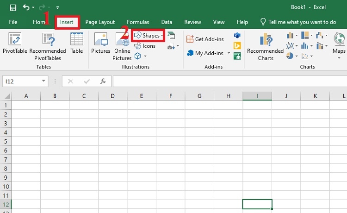347x213 pixels.
Task: Click the Cancel X in formula bar
Action: pyautogui.click(x=70, y=81)
